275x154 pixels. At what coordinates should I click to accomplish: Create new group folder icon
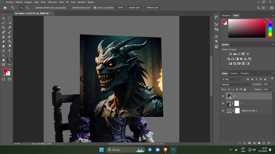259,143
